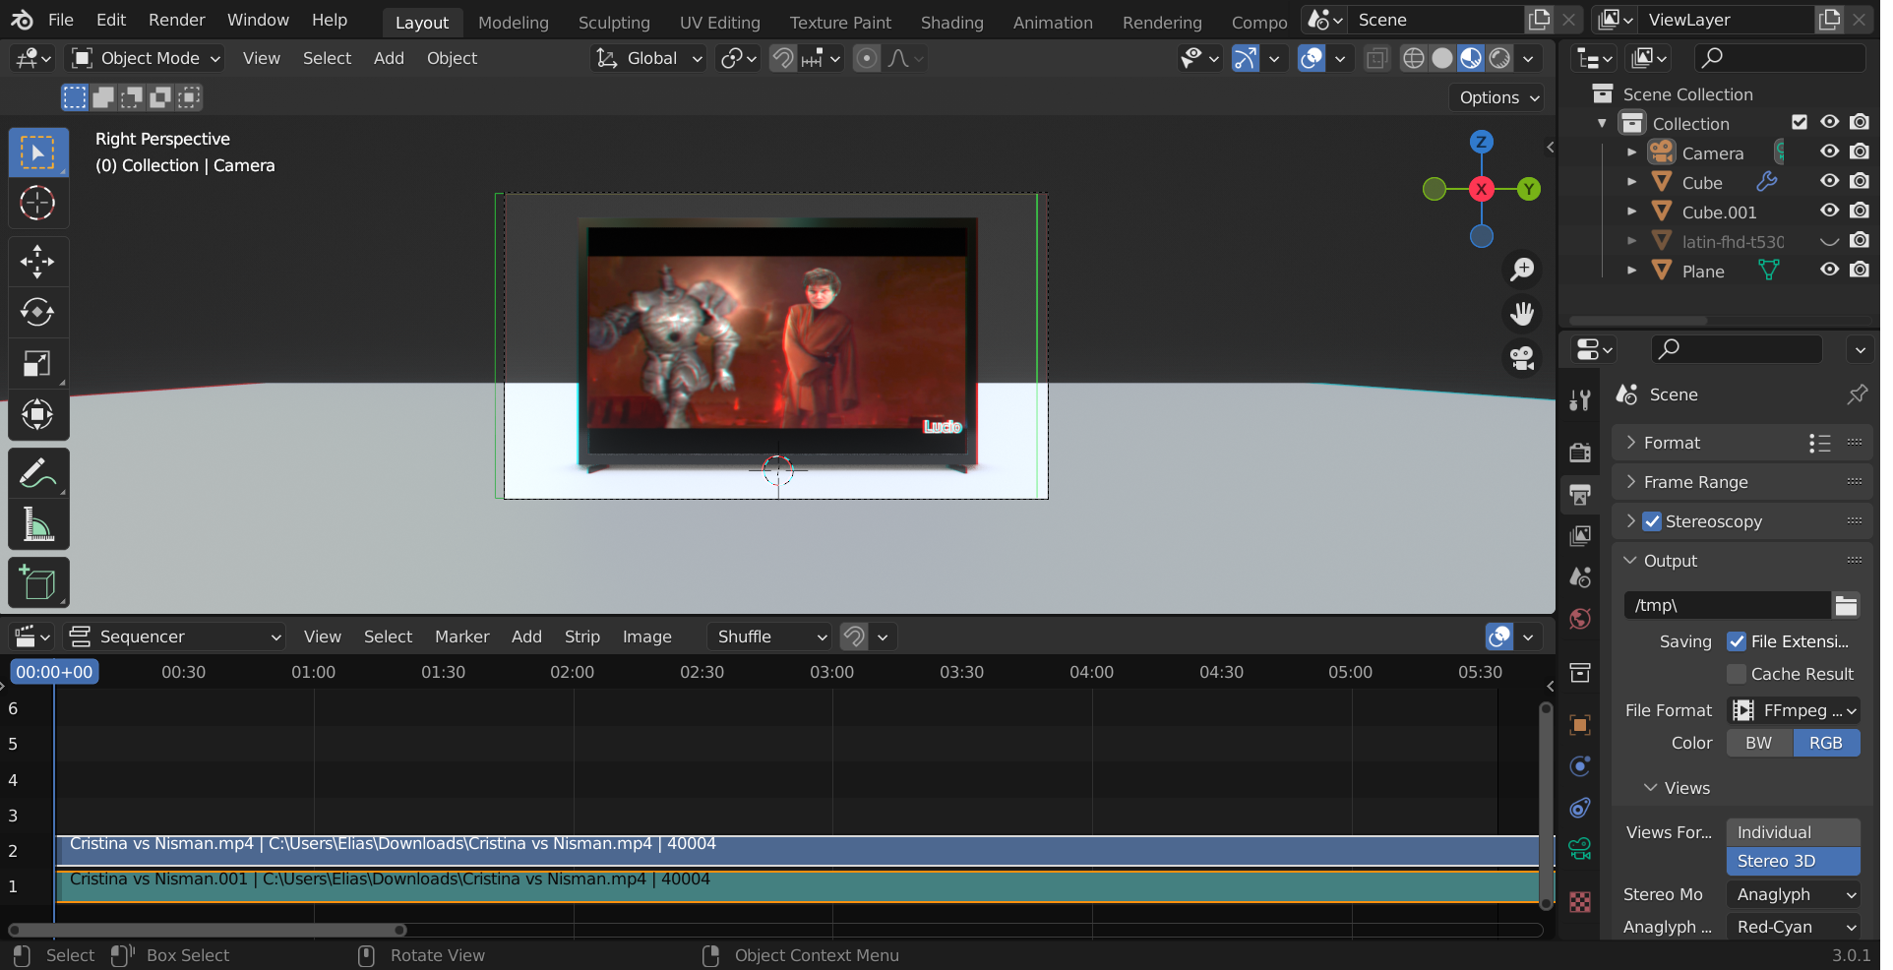Enable the Cache Result checkbox
The image size is (1893, 970).
[1737, 674]
